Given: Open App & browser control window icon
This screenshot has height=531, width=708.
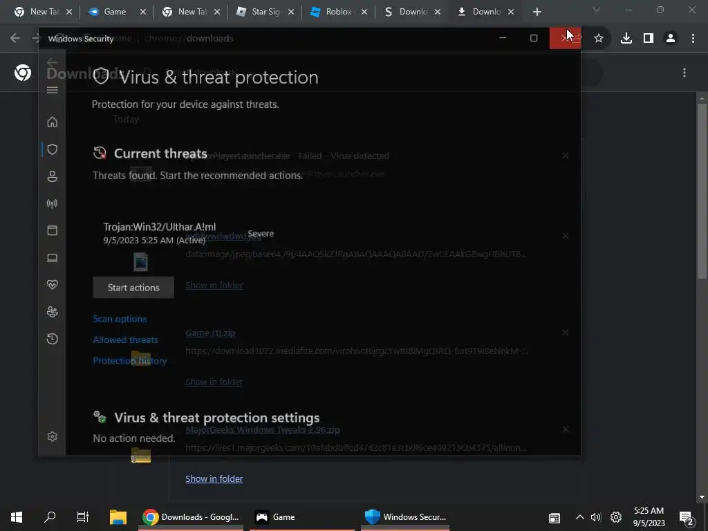Looking at the screenshot, I should tap(53, 230).
